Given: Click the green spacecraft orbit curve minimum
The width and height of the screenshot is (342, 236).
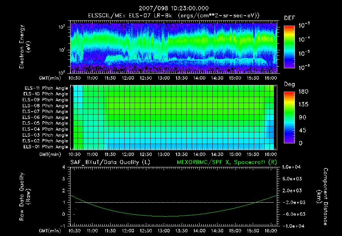Looking at the screenshot, I should coord(165,216).
